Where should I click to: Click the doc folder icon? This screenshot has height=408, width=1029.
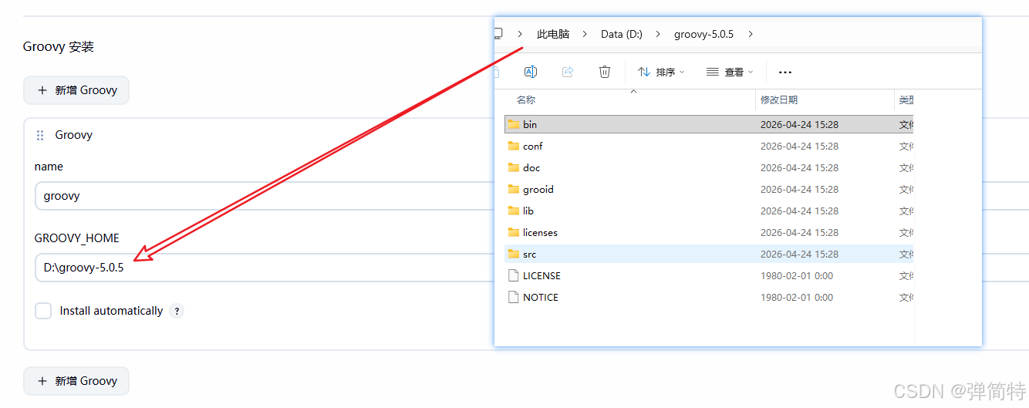click(x=514, y=167)
